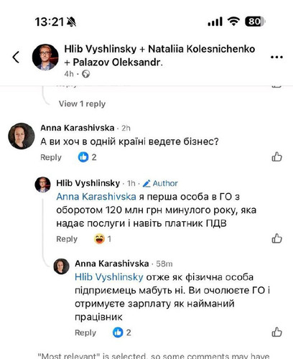293x359 pixels.
Task: View the laughing emoji reaction on Hlib's reply
Action: click(x=103, y=239)
